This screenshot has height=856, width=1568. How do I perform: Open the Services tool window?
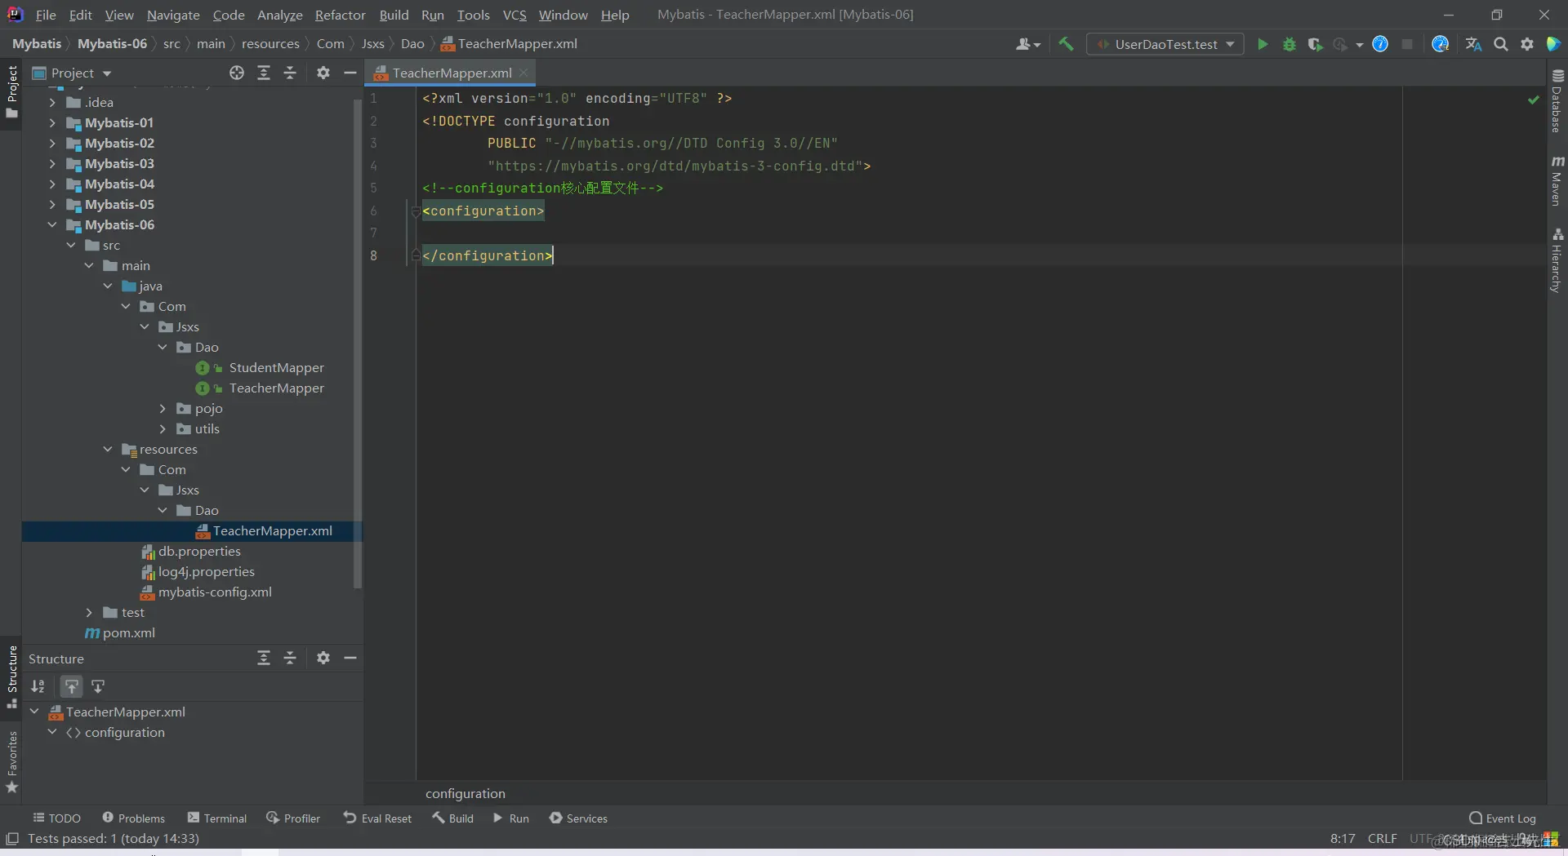point(578,818)
